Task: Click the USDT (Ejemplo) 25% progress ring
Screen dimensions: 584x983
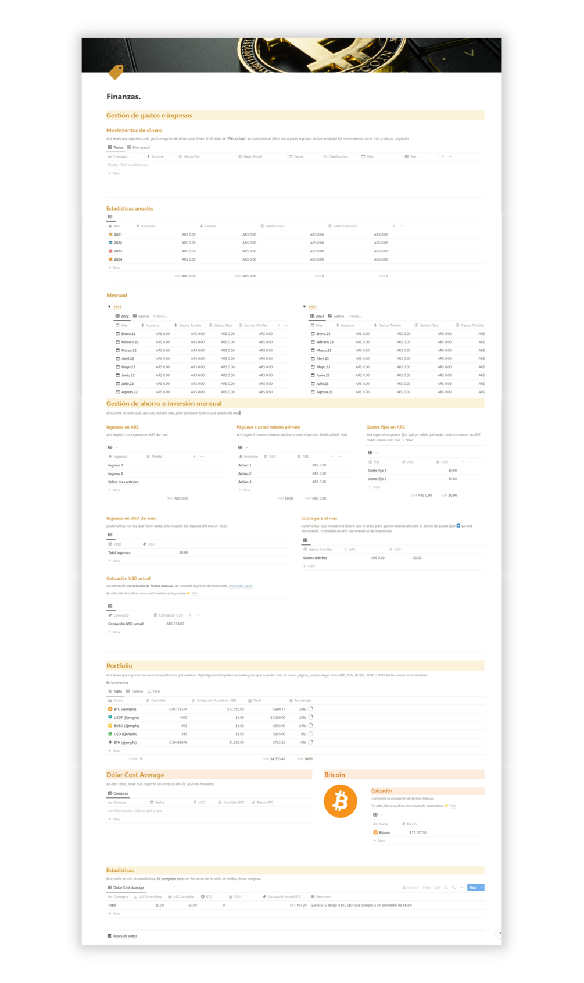Action: tap(311, 717)
